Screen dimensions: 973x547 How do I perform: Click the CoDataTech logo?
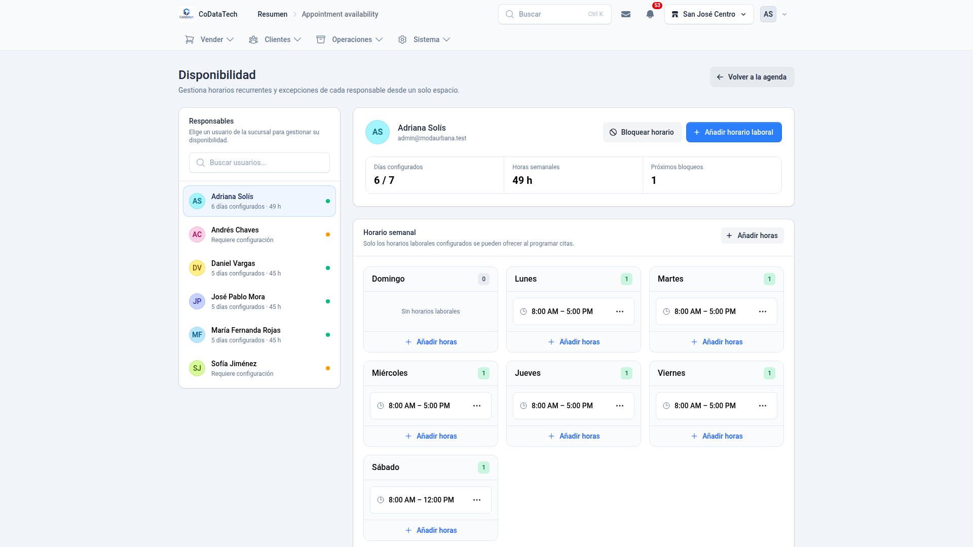tap(186, 14)
